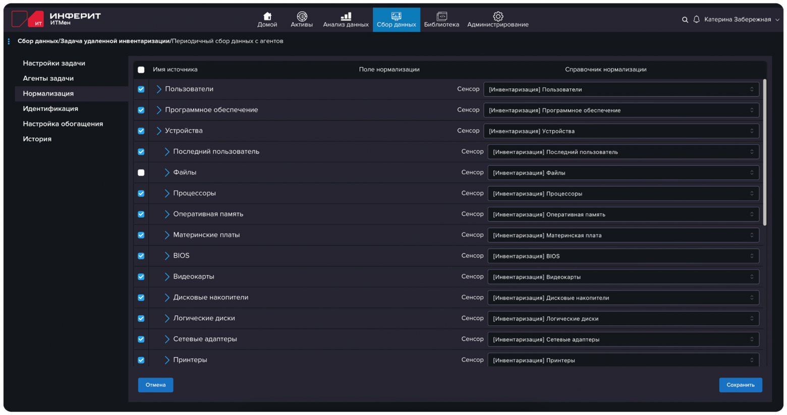Open [Инвентаризация] Устройства dropdown
The height and width of the screenshot is (415, 787).
pyautogui.click(x=622, y=131)
